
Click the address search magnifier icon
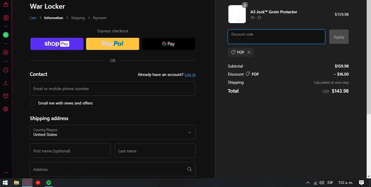point(190,169)
